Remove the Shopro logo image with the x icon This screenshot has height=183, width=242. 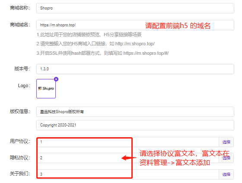56,79
